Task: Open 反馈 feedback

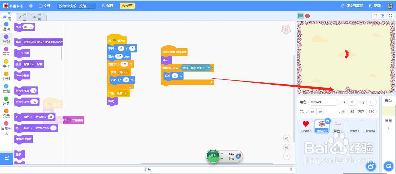Action: 375,6
